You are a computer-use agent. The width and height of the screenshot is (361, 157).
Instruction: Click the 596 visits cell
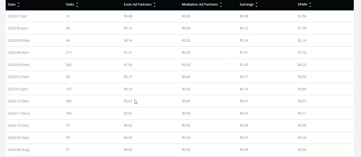(x=69, y=101)
